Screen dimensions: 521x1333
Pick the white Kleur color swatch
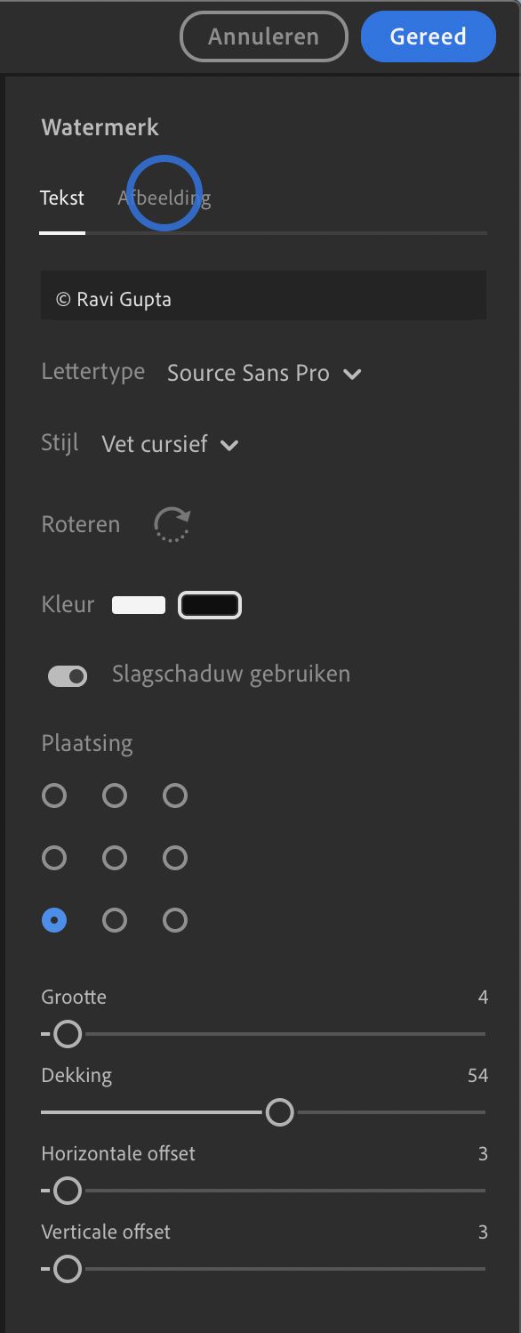138,604
